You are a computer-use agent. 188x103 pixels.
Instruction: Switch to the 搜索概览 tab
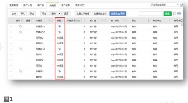pyautogui.click(x=14, y=5)
